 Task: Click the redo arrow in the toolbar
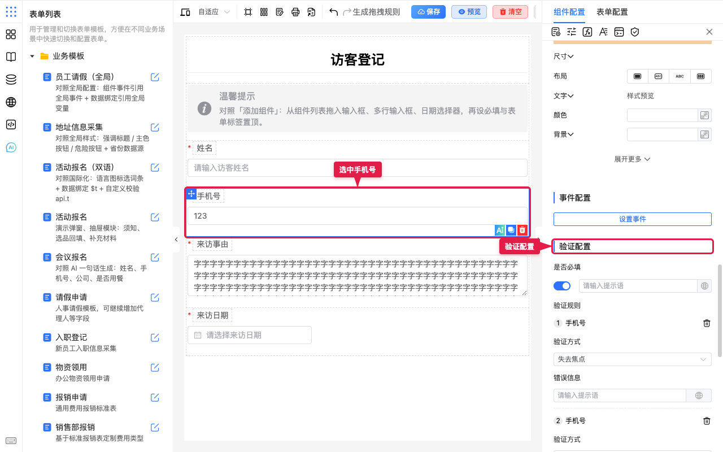pos(347,12)
